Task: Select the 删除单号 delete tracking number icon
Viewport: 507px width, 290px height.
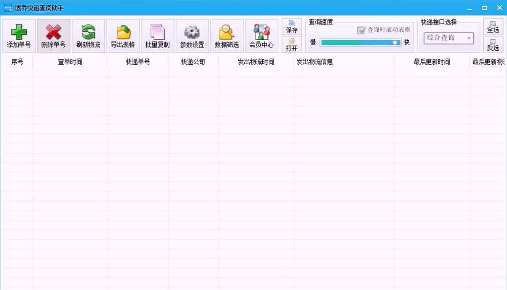Action: (x=53, y=36)
